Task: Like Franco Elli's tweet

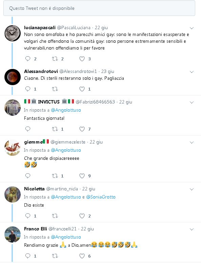Action: pyautogui.click(x=82, y=256)
